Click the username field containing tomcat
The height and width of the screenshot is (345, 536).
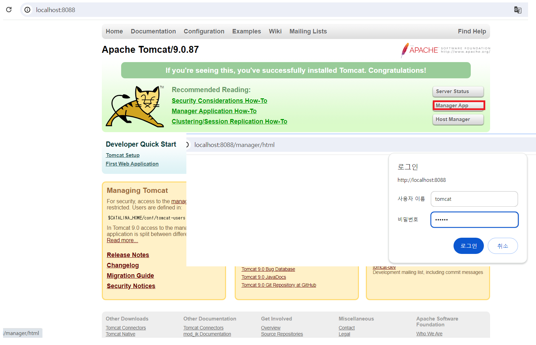474,199
